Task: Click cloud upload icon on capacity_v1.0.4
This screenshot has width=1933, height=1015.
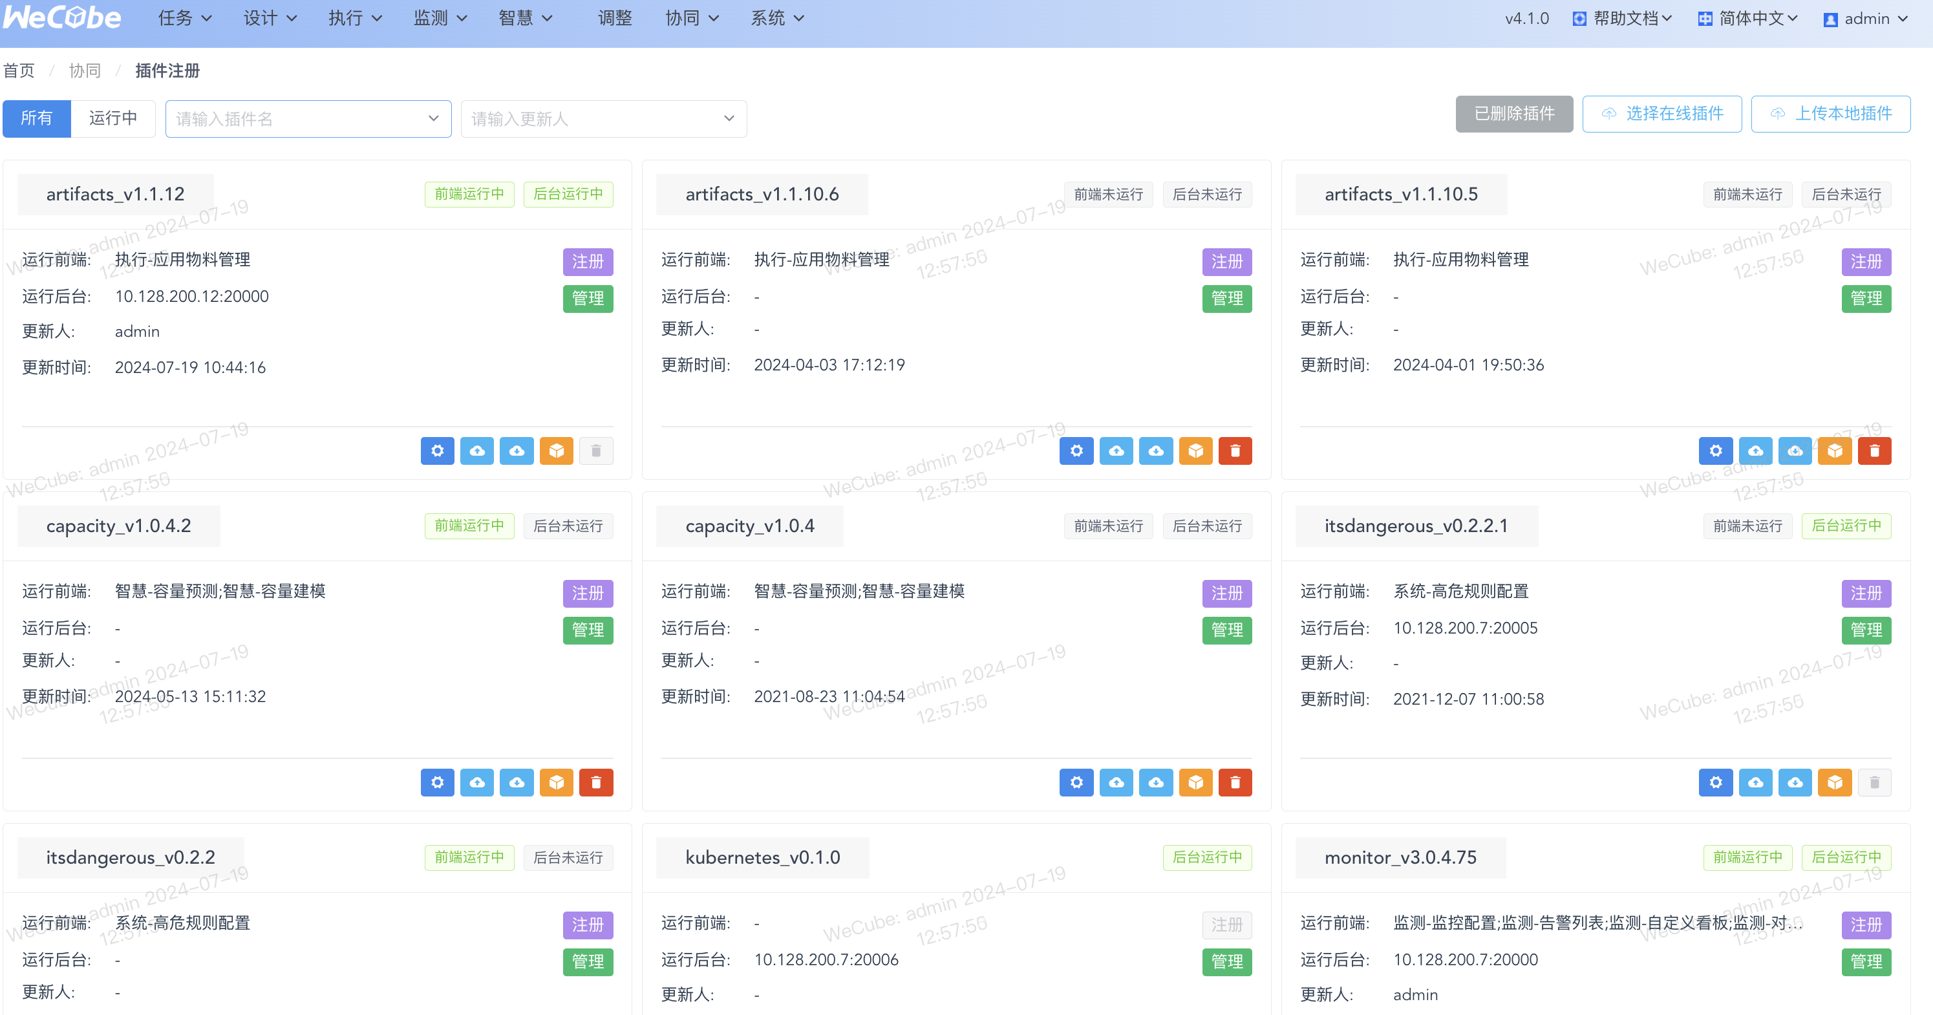Action: click(1116, 782)
